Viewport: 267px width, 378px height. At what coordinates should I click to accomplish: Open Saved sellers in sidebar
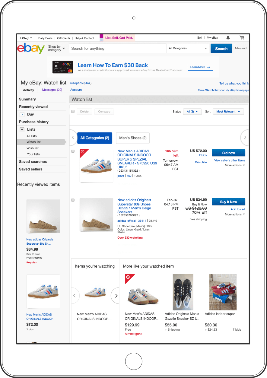pyautogui.click(x=31, y=169)
